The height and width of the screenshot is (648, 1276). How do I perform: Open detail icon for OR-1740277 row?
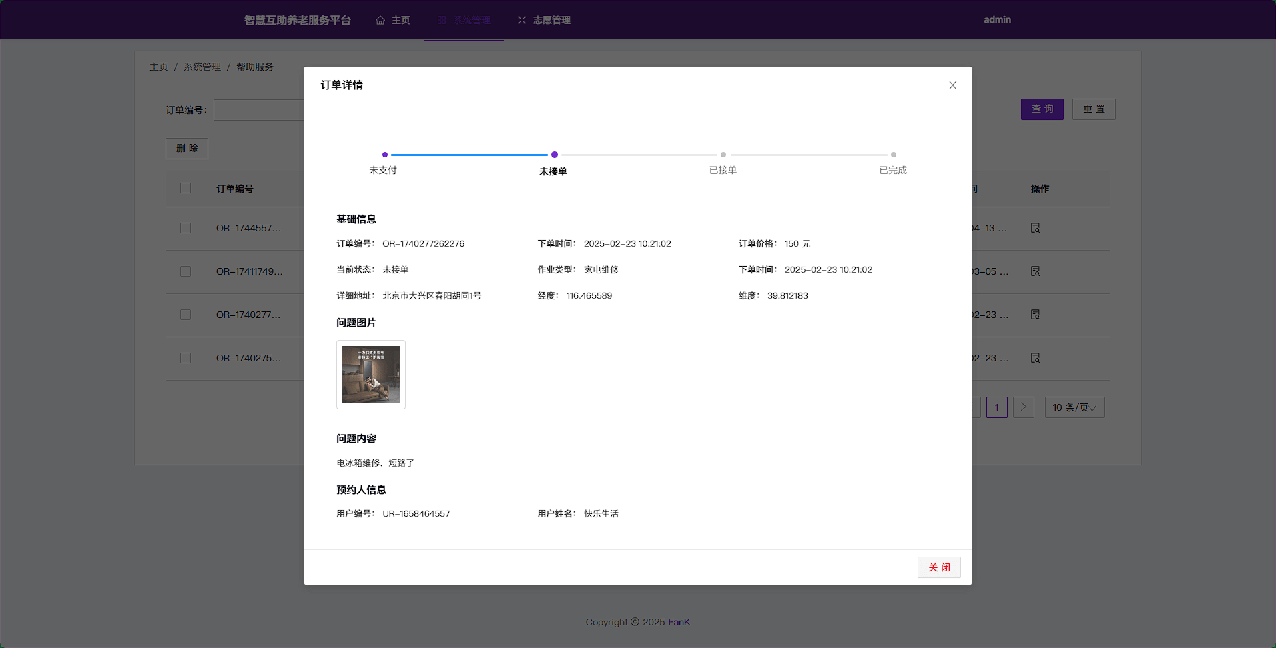point(1035,315)
